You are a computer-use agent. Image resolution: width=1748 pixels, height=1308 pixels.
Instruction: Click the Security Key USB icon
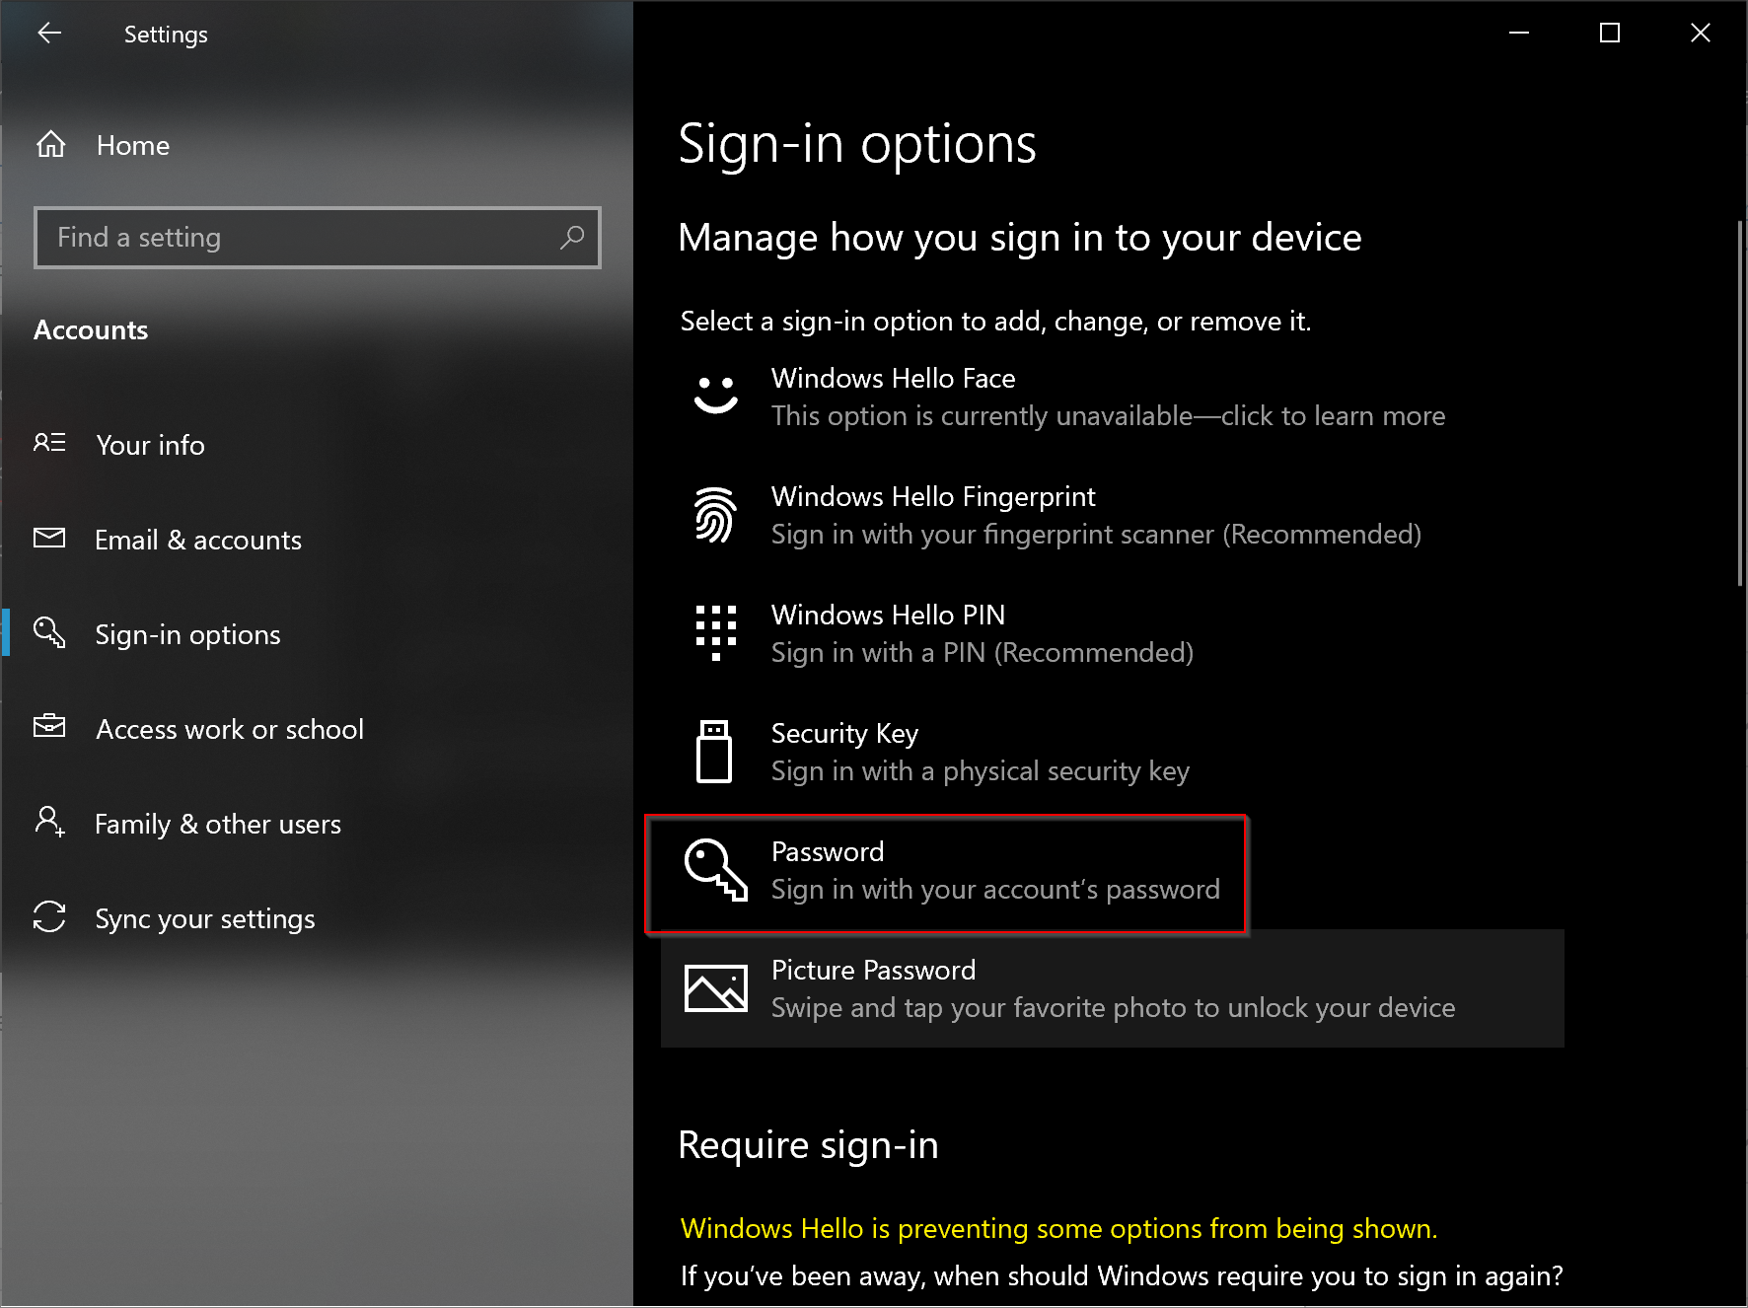(x=714, y=752)
